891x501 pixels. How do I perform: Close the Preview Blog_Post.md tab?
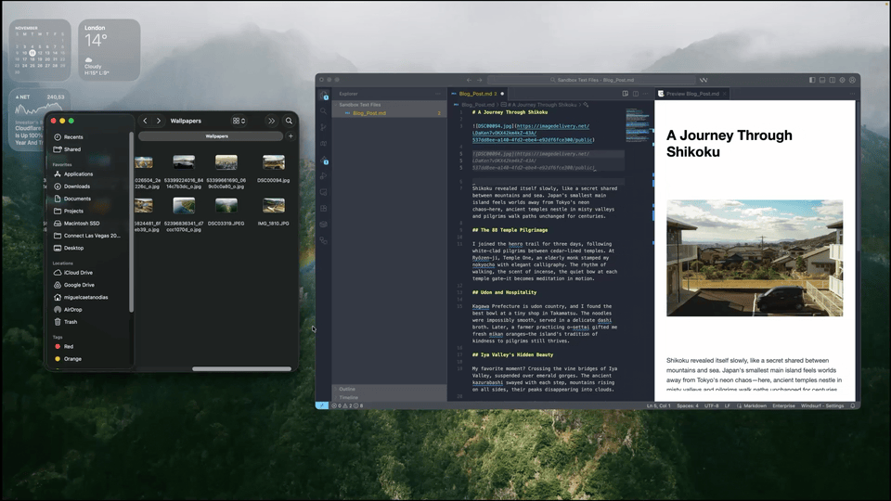725,94
